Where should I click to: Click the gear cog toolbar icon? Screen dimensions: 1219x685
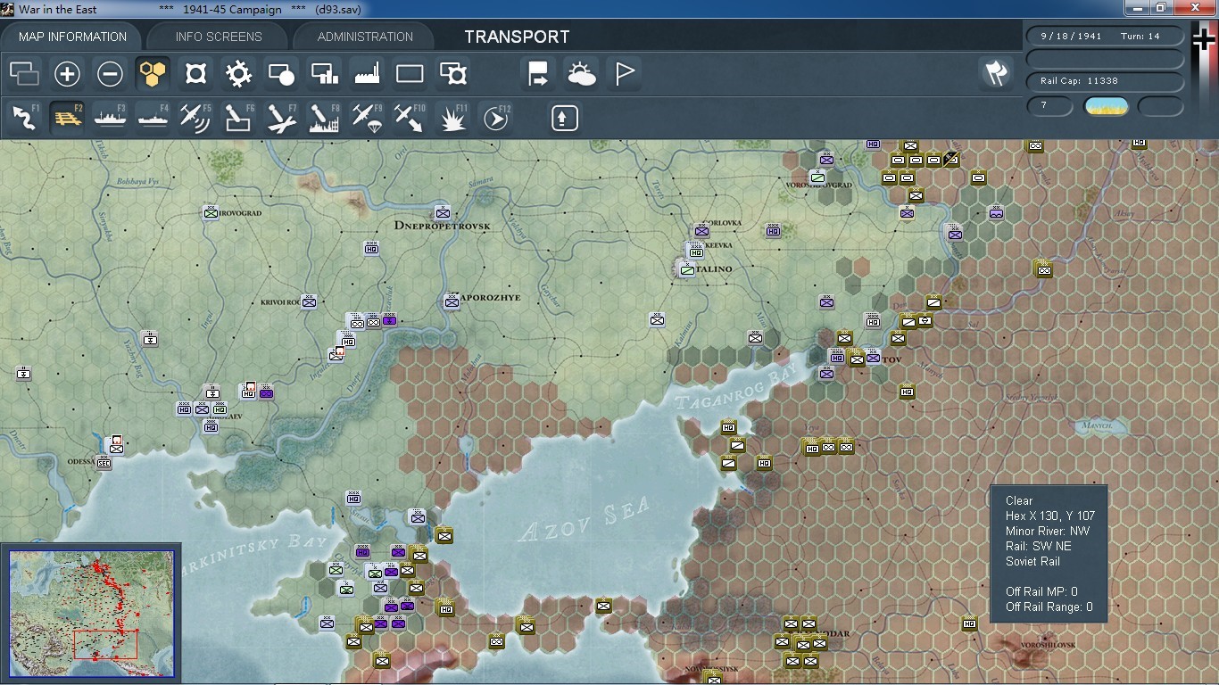[238, 74]
